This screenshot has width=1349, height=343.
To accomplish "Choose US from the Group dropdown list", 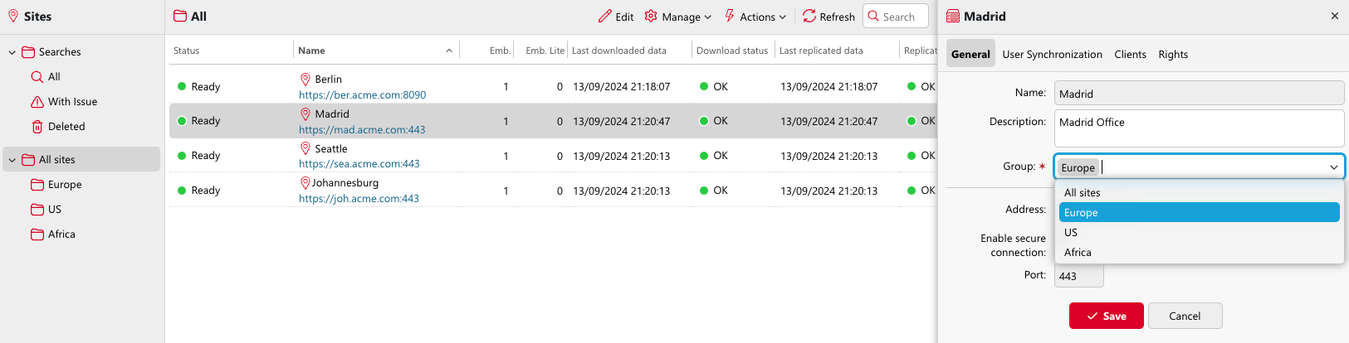I will pos(1071,233).
